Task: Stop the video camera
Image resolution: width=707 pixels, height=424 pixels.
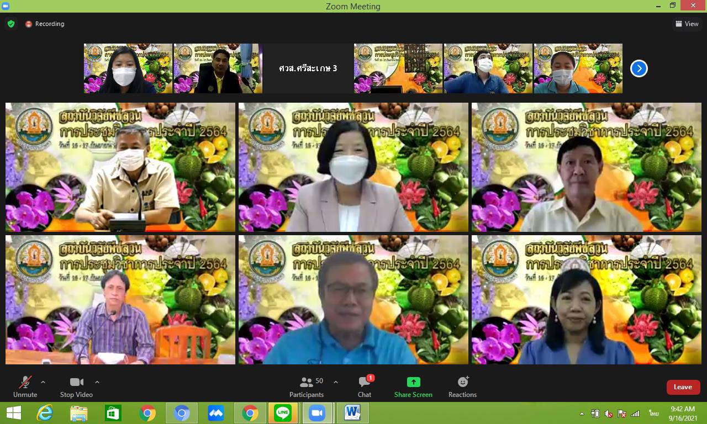Action: 76,387
